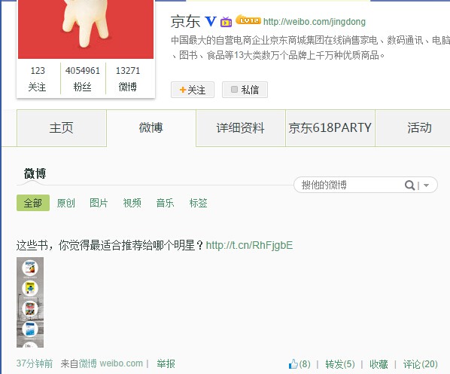Image resolution: width=450 pixels, height=374 pixels.
Task: Open the 京东618PARTY tab
Action: [330, 128]
